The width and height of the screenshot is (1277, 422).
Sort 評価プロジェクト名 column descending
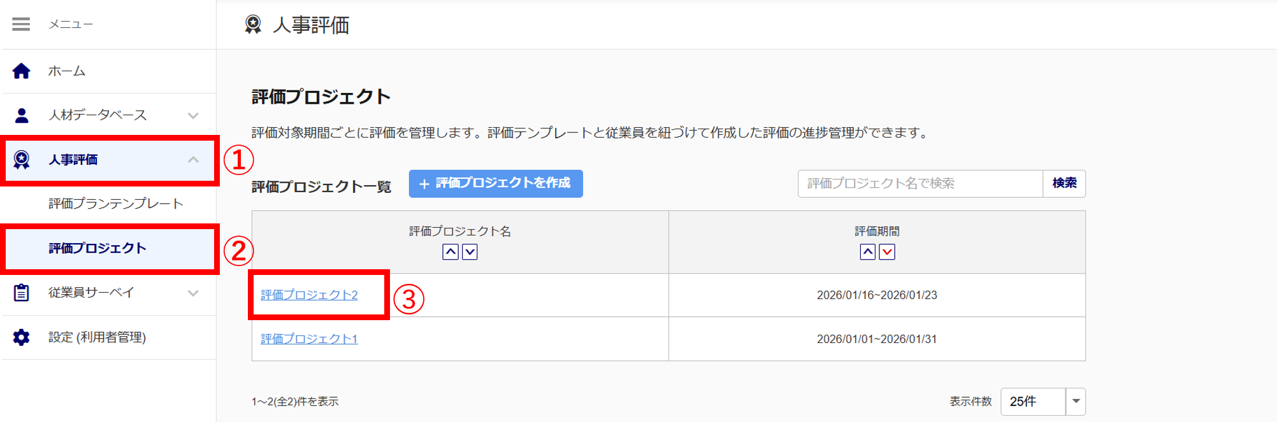pos(470,252)
